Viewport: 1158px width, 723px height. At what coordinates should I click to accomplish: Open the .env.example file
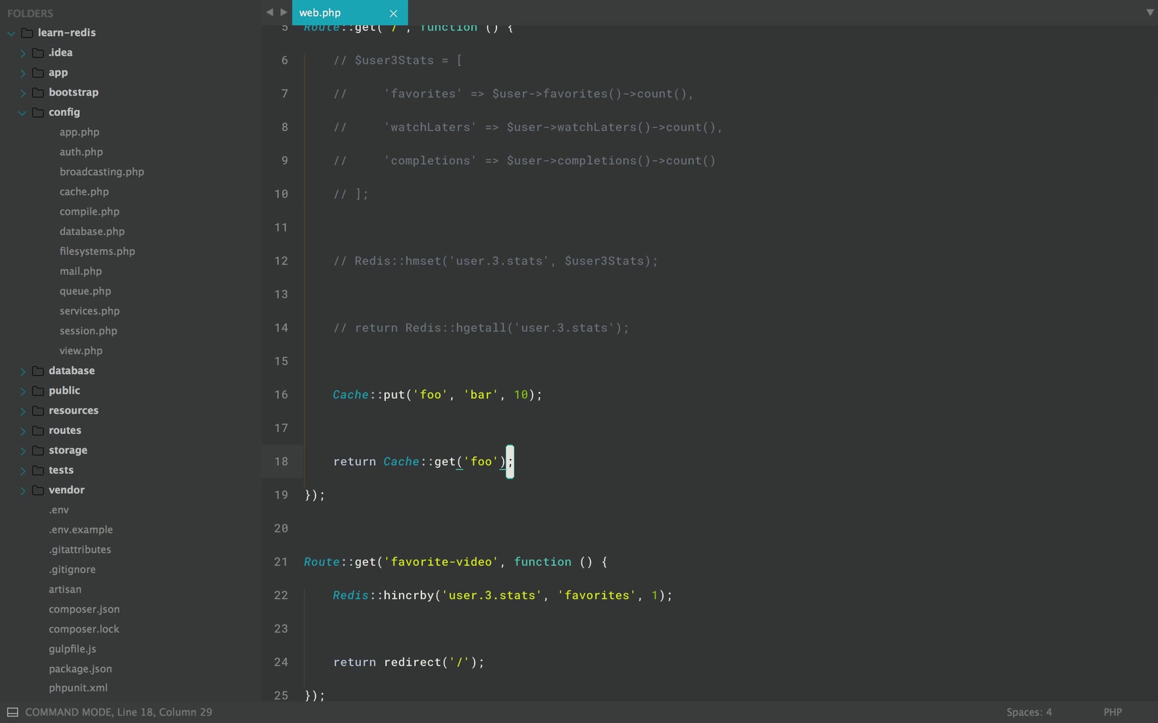80,530
